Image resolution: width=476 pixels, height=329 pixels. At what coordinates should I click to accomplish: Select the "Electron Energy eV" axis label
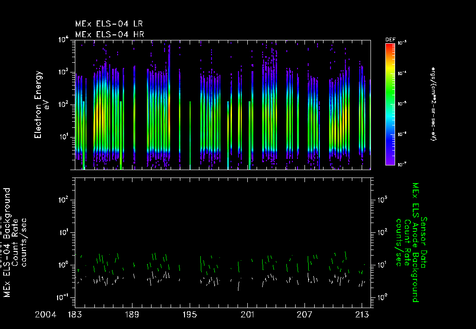click(x=41, y=105)
